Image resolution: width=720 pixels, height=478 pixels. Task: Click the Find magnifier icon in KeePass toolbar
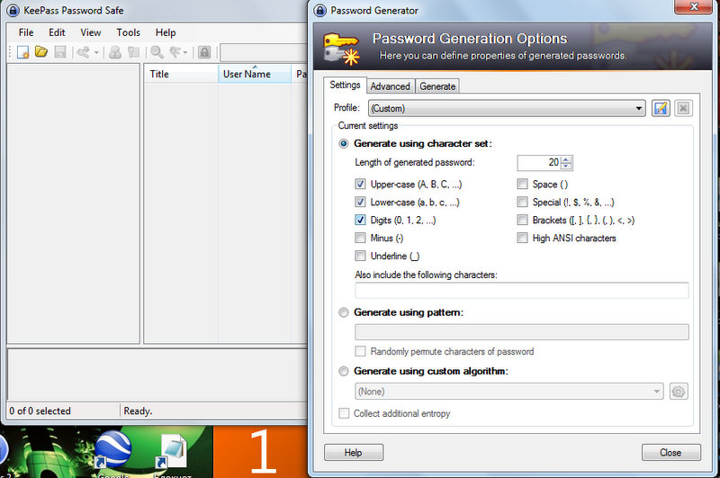[x=157, y=52]
